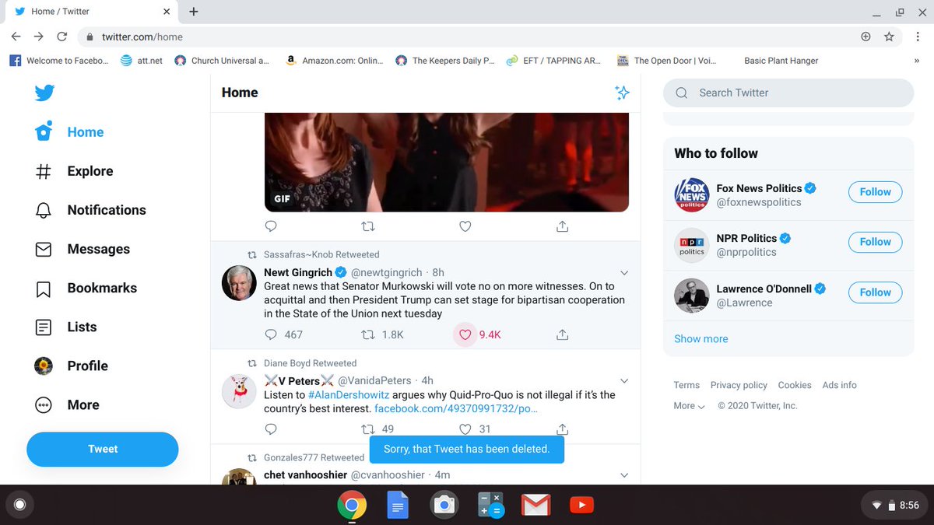Open the Terms footer link
Viewport: 934px width, 525px height.
686,385
